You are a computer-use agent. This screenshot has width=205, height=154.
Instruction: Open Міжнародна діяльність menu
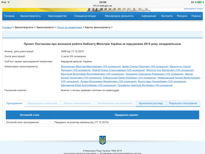(119, 16)
